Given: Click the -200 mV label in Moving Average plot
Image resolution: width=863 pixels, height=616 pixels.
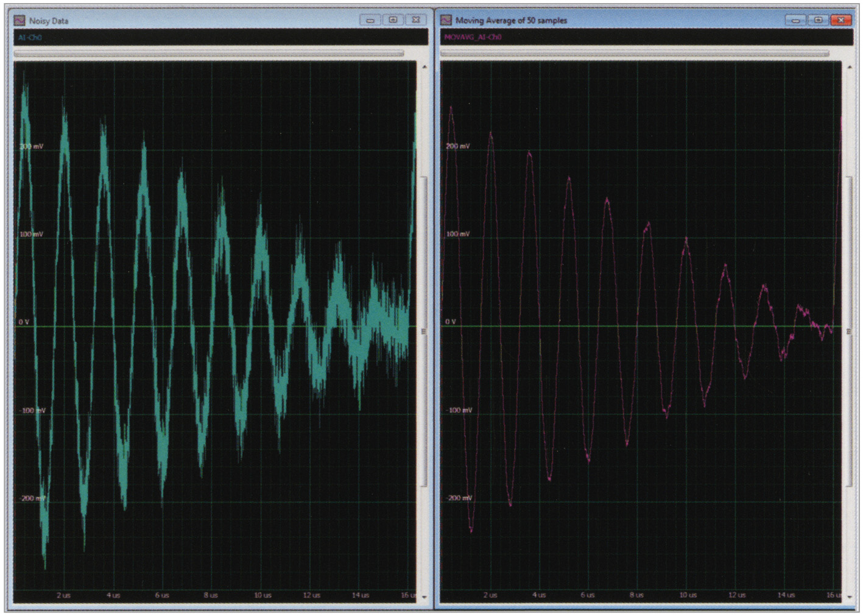Looking at the screenshot, I should click(x=459, y=498).
